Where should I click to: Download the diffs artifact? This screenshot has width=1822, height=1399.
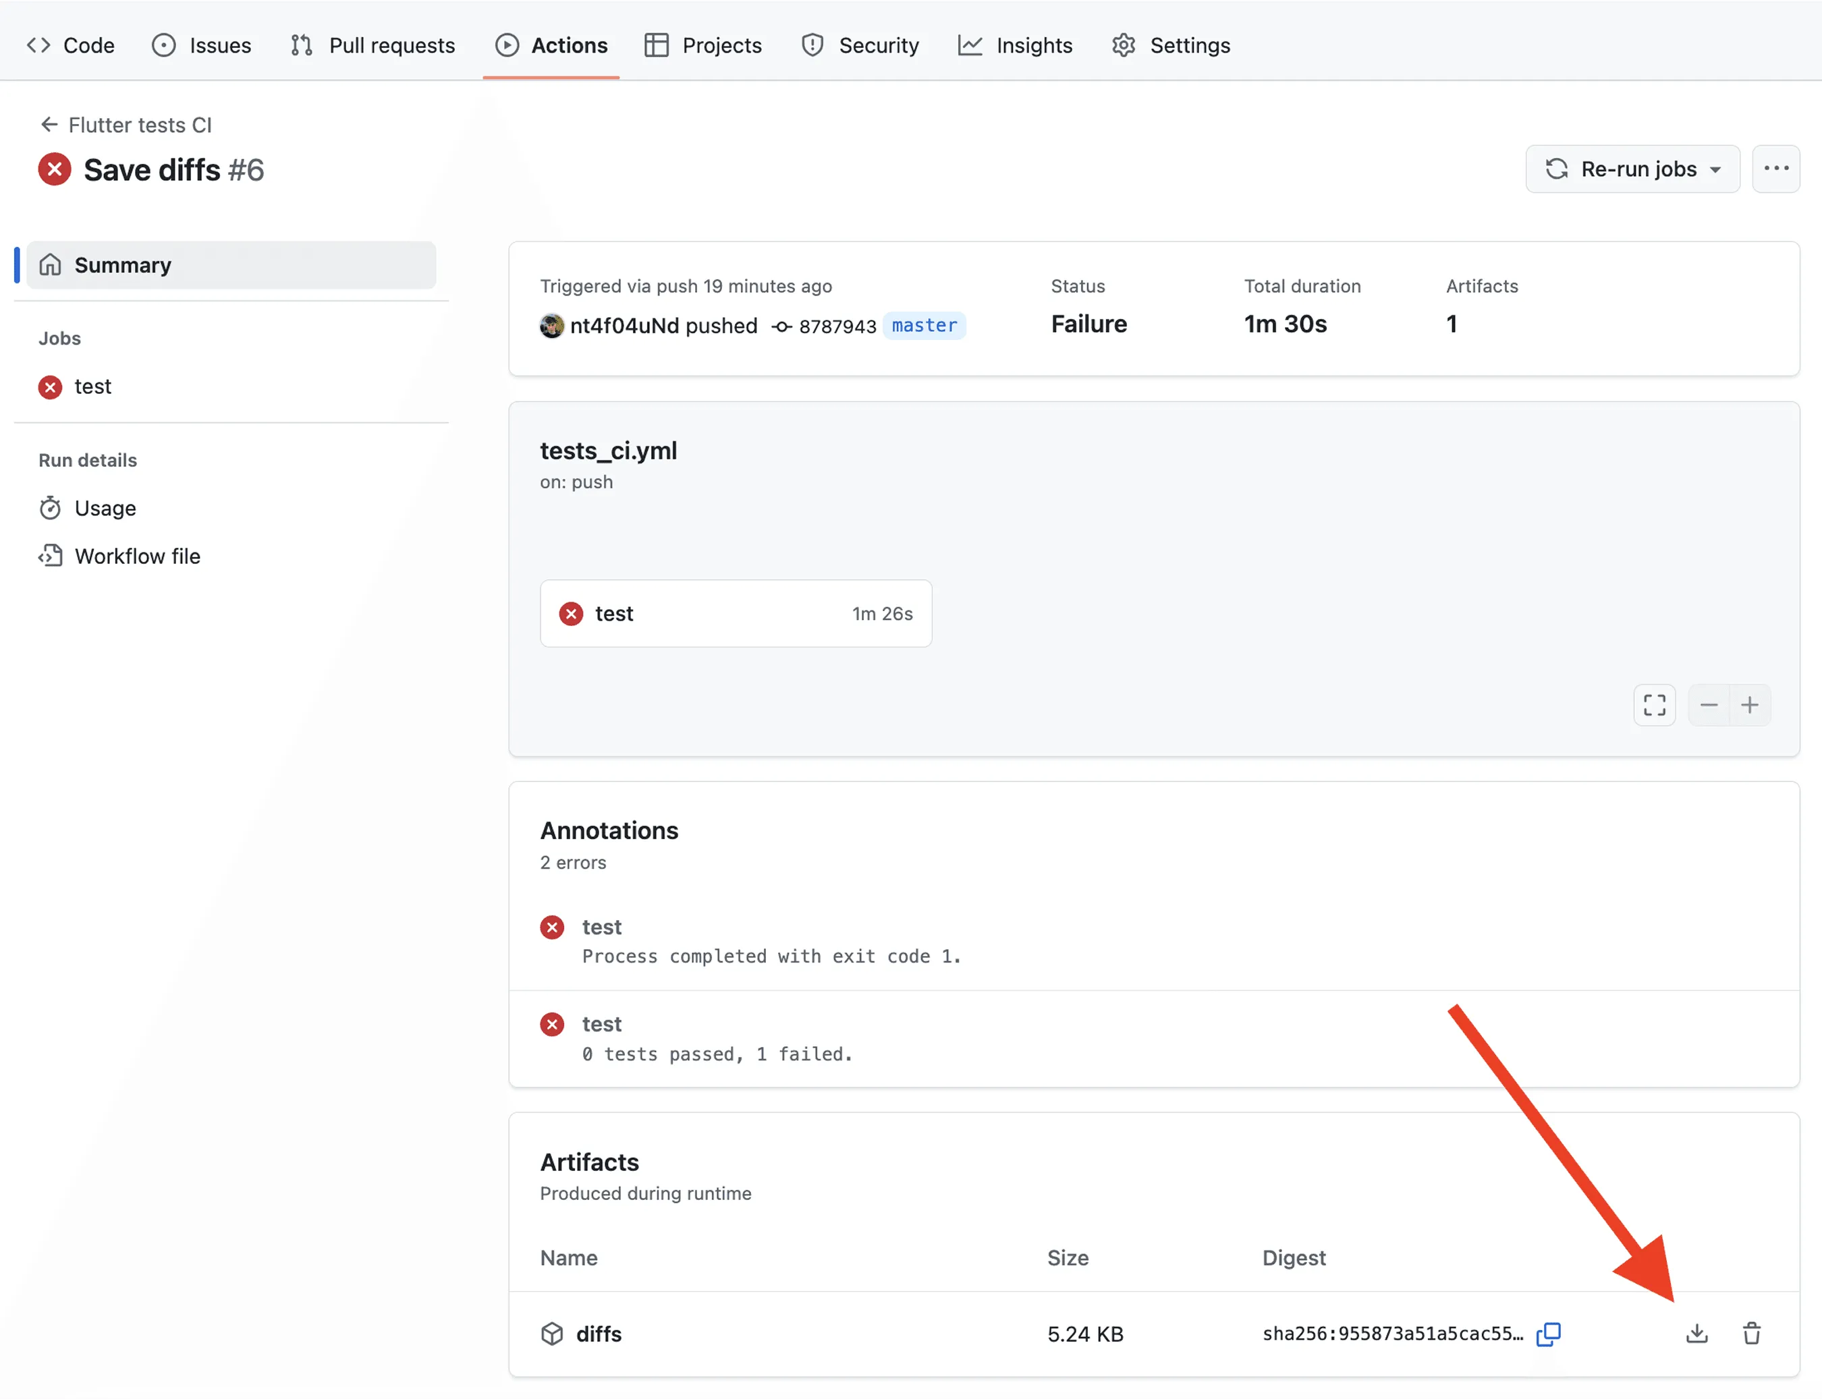point(1696,1333)
